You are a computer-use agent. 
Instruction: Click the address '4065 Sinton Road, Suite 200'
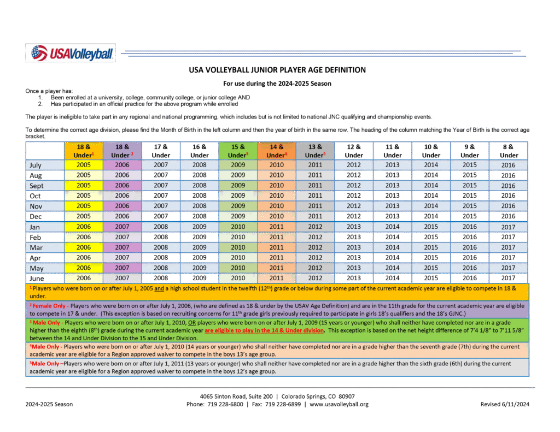click(x=236, y=397)
